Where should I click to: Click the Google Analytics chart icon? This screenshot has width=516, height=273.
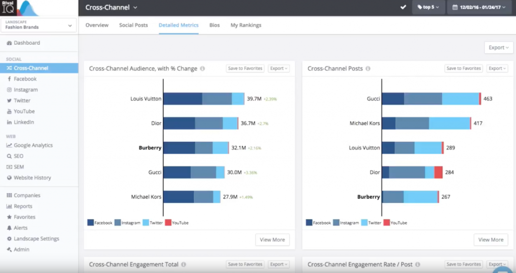9,145
